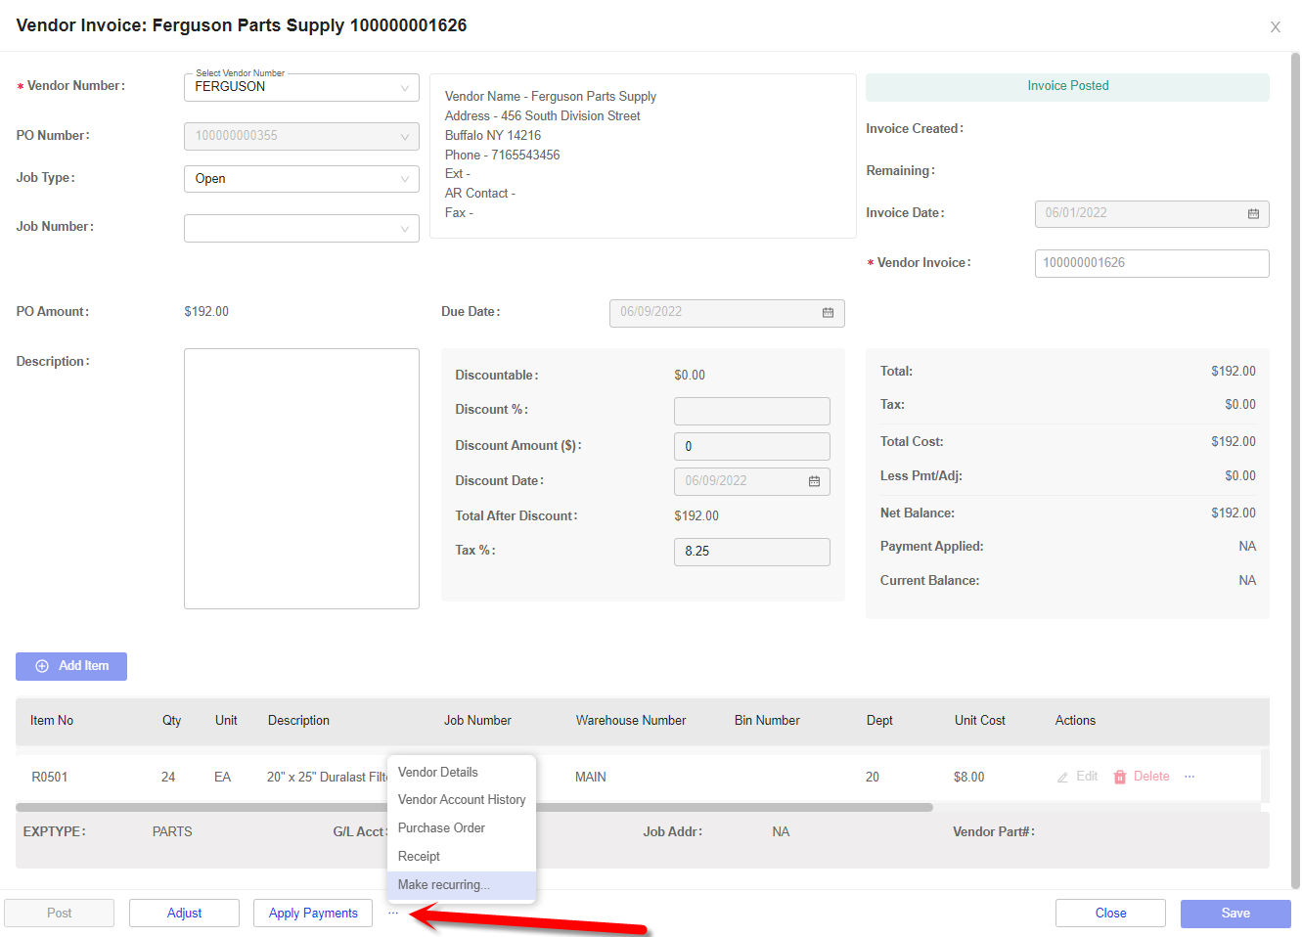Open more actions ellipsis for row R0501

coord(1190,777)
